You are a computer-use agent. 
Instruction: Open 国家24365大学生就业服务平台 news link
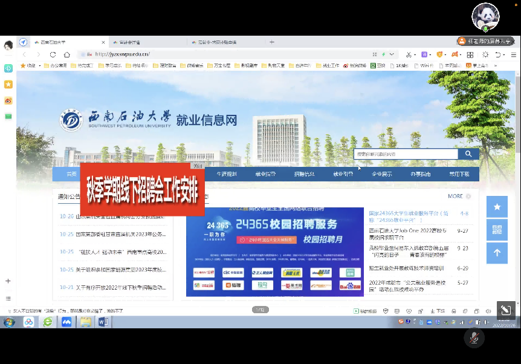pyautogui.click(x=409, y=216)
